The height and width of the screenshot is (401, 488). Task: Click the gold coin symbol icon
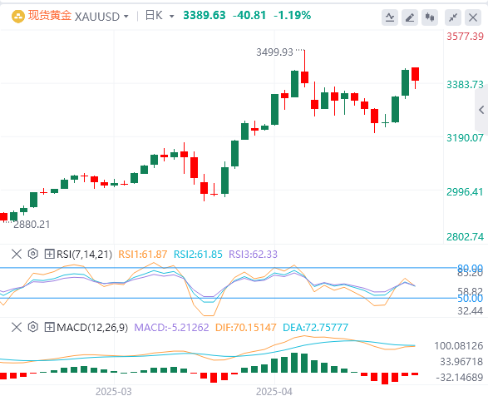click(18, 16)
